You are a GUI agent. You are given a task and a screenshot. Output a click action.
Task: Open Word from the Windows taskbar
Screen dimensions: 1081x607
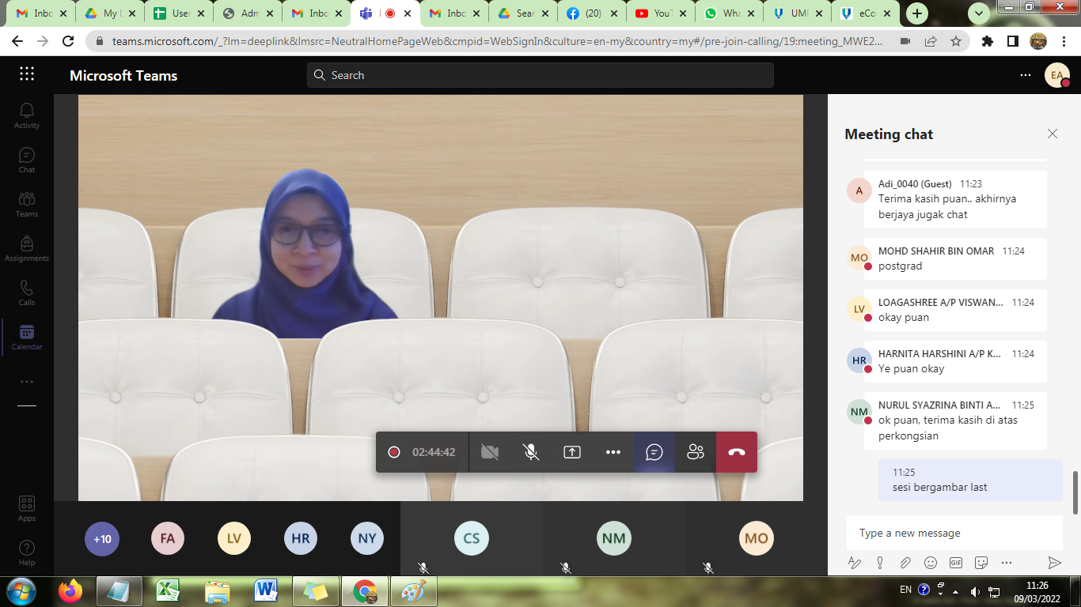pos(265,591)
